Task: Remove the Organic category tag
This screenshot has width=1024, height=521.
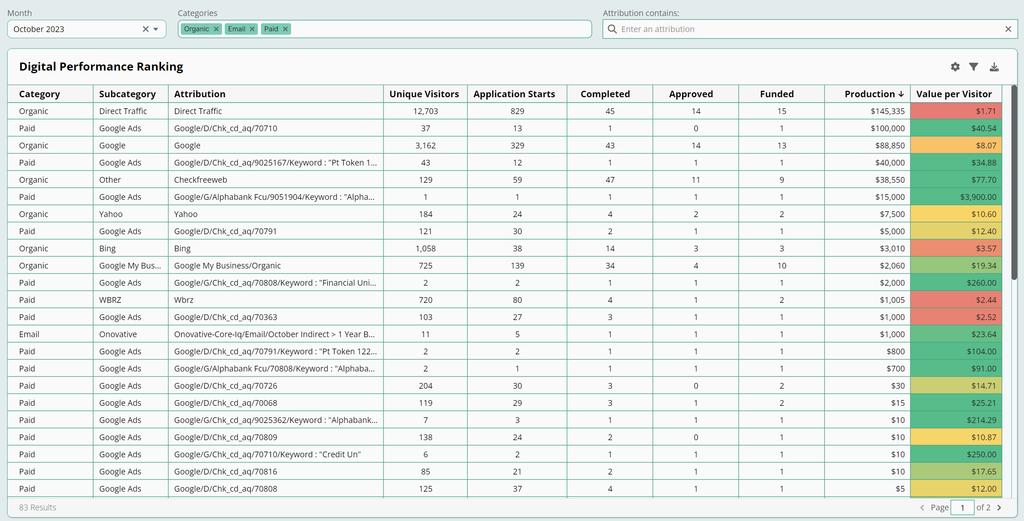Action: point(216,29)
